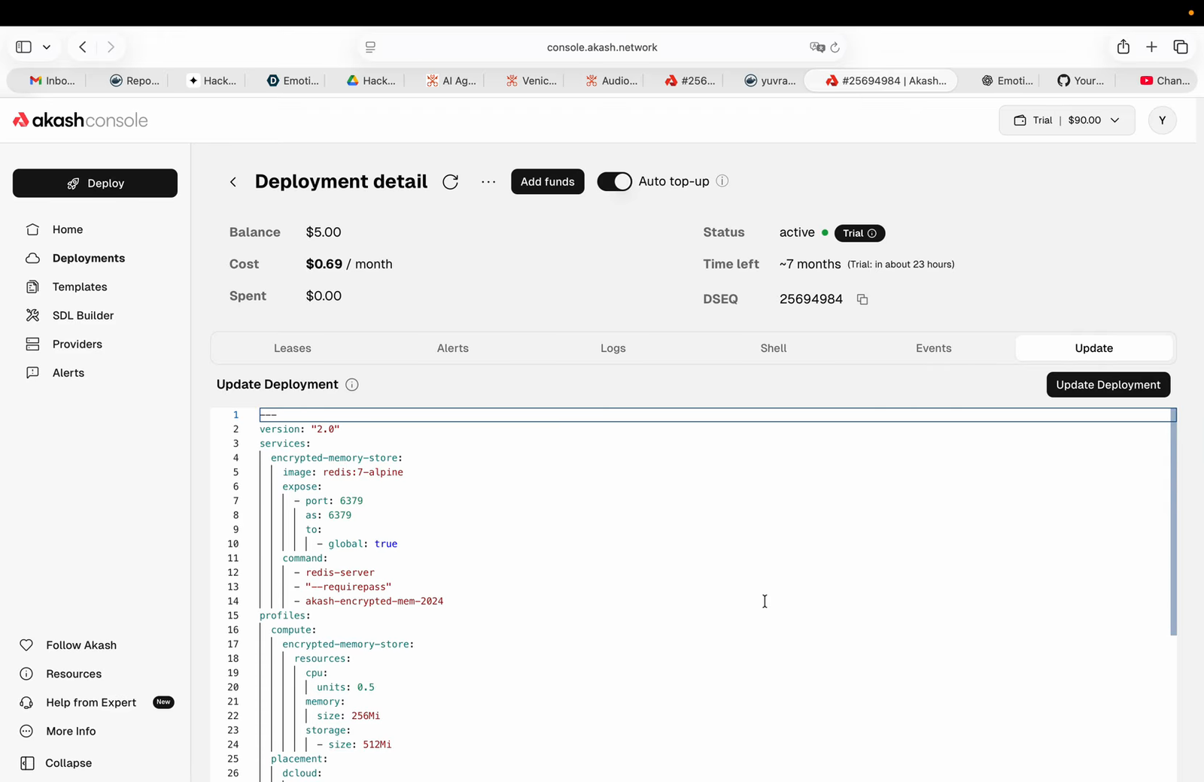Switch to the AI Ag... browser tab
Screen dimensions: 1204x782
click(x=452, y=80)
